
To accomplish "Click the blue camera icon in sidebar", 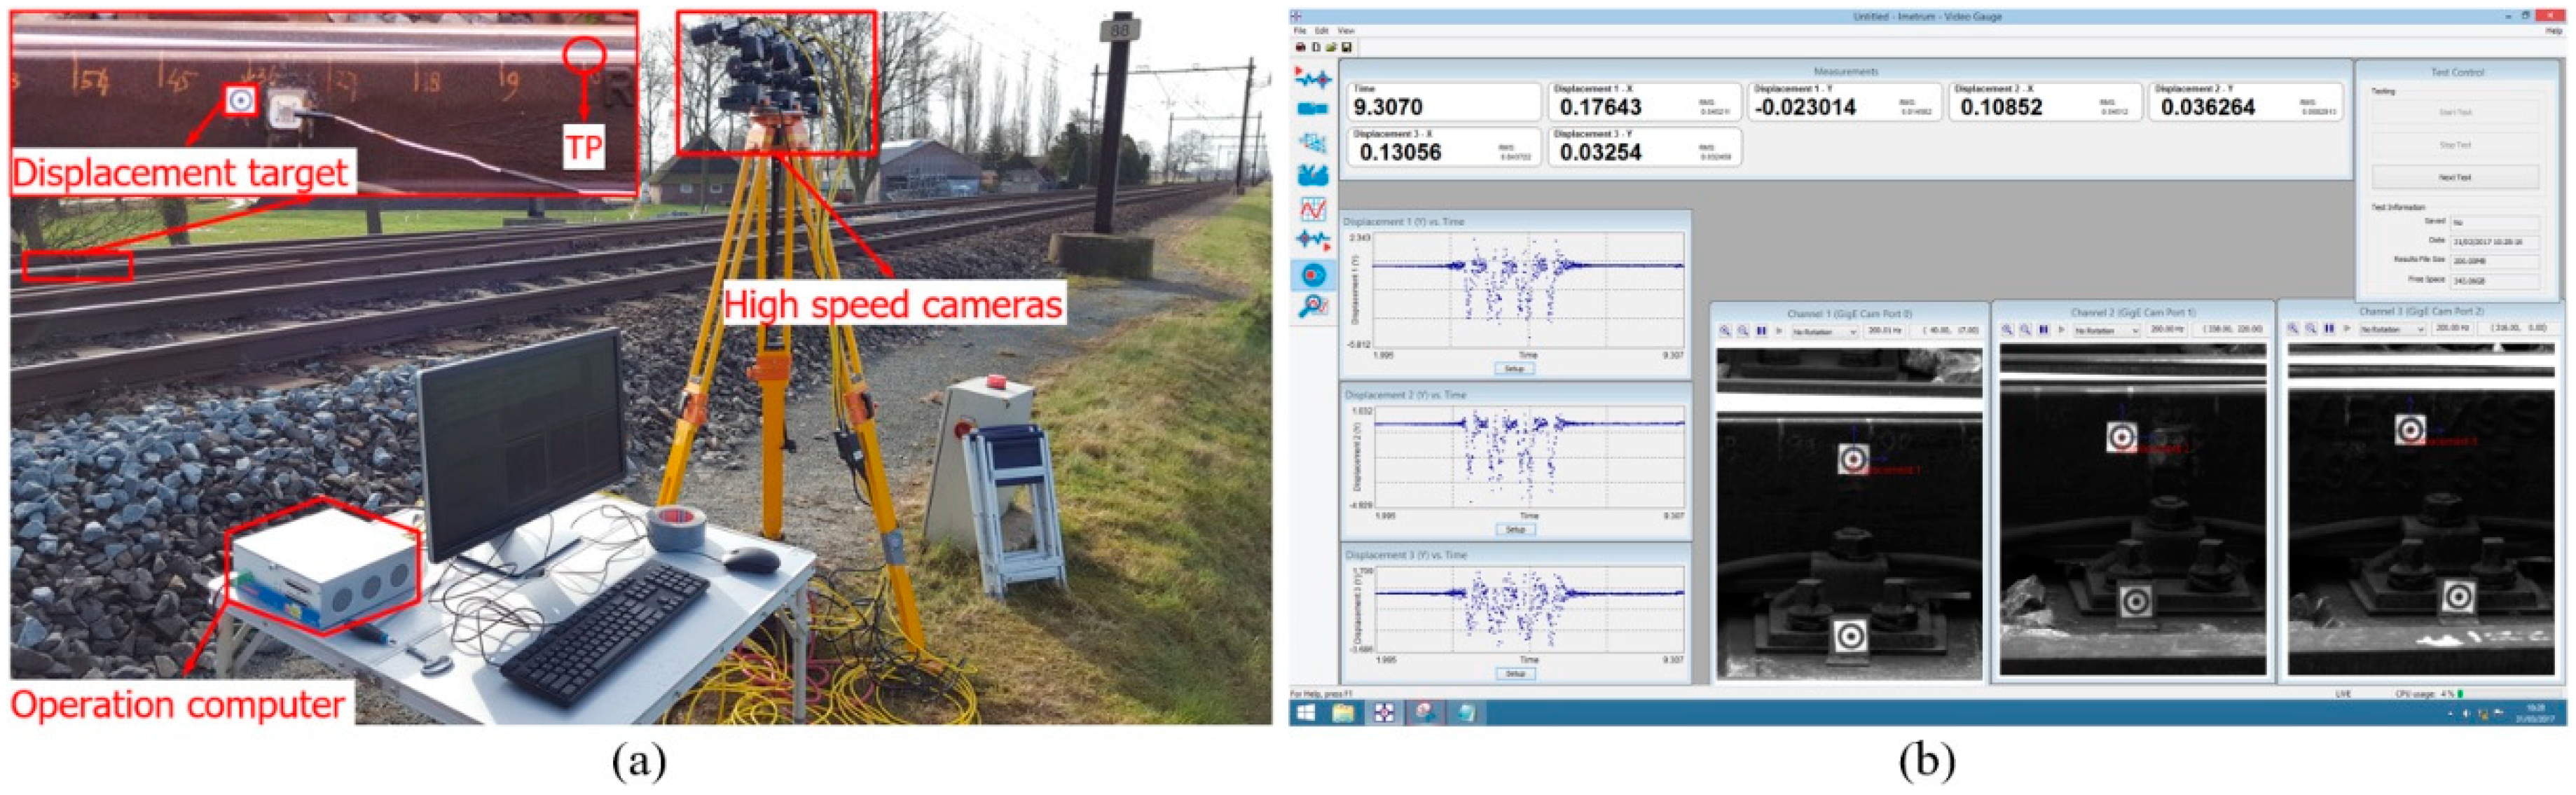I will (1312, 109).
